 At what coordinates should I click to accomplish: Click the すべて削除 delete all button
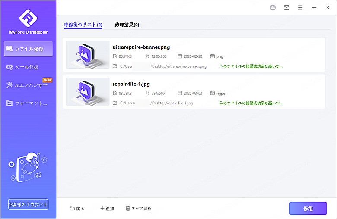[139, 209]
